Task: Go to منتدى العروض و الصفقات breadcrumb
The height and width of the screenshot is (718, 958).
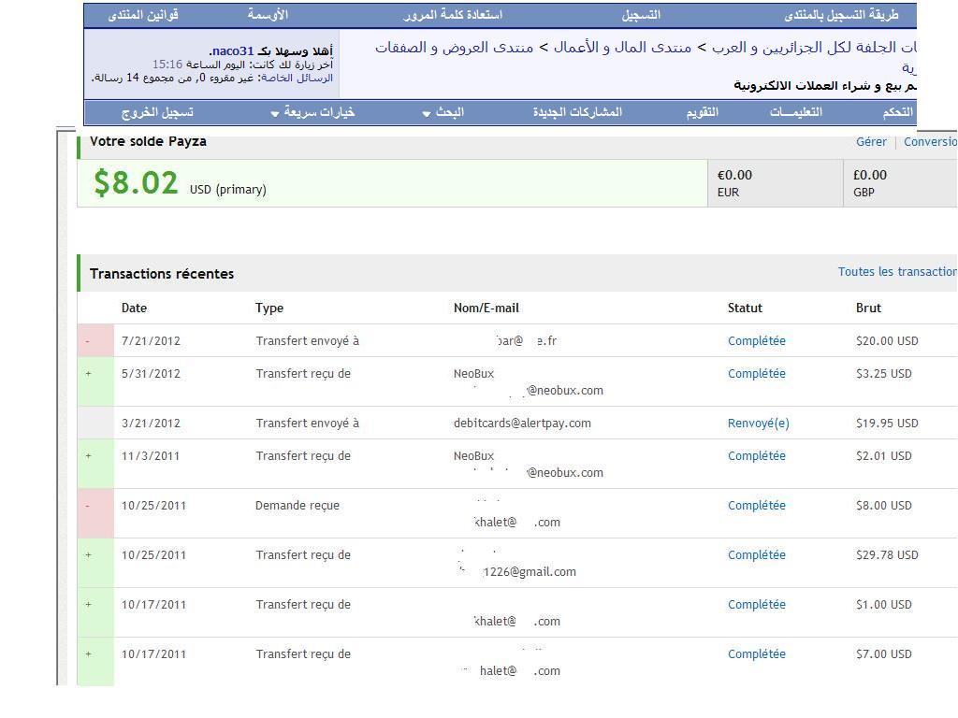Action: 454,47
